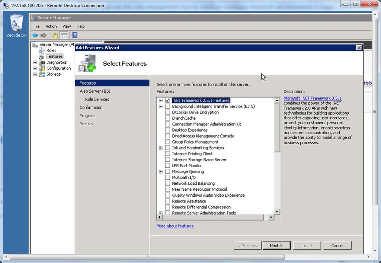Click the Storage icon in the tree
Viewport: 381px width, 263px height.
pyautogui.click(x=42, y=74)
